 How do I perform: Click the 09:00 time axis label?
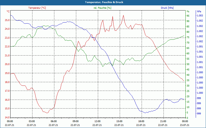pos(75,121)
